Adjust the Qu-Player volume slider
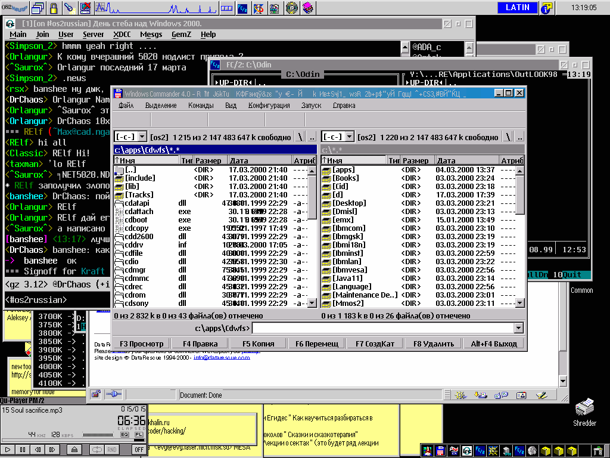This screenshot has width=610, height=458. pos(98,435)
